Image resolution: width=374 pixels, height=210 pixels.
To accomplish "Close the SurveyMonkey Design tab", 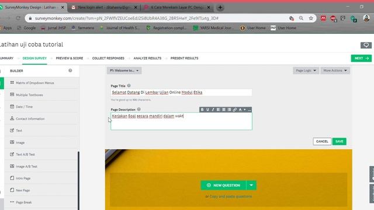I will click(x=63, y=8).
